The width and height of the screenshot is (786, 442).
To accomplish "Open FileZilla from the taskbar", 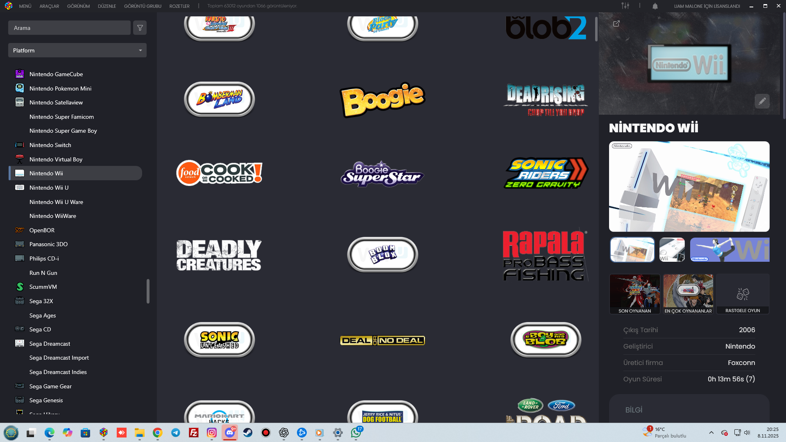I will point(194,433).
